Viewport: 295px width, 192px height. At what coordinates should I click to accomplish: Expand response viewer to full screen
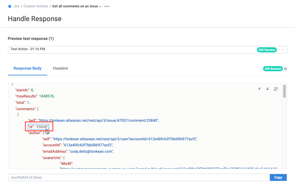pos(276,89)
